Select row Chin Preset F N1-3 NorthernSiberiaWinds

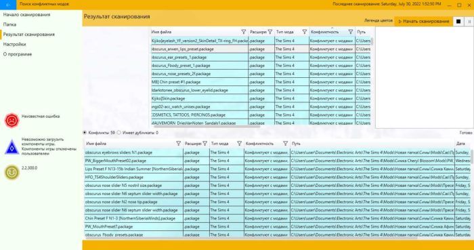pyautogui.click(x=277, y=218)
